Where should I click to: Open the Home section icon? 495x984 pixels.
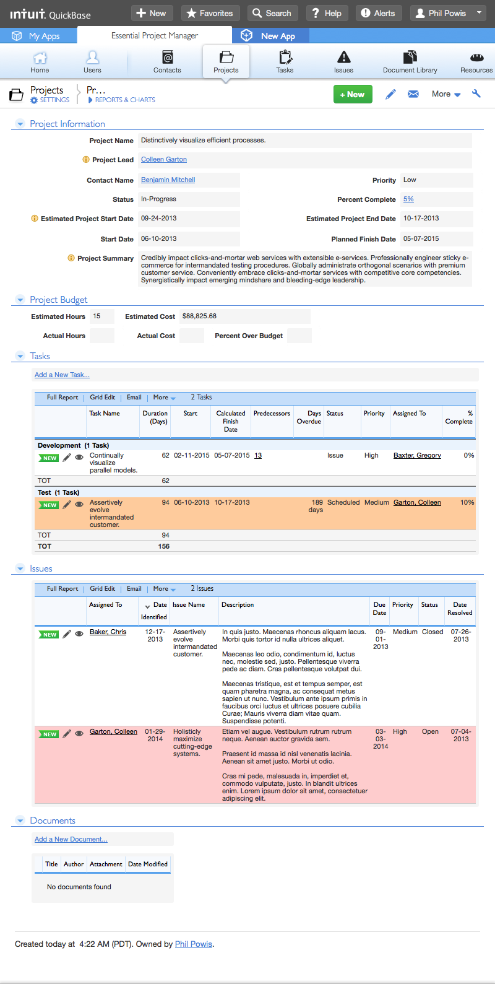point(40,58)
